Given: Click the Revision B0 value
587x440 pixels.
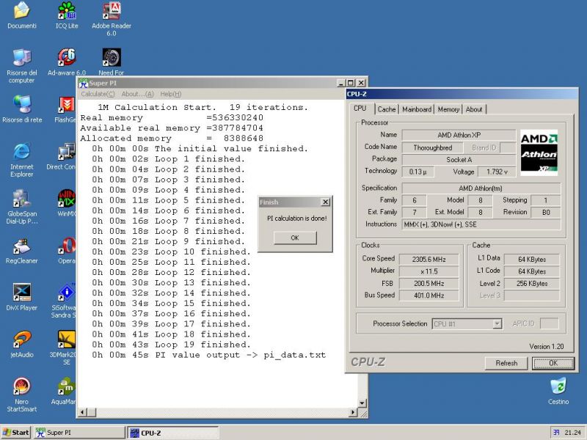Looking at the screenshot, I should coord(546,212).
